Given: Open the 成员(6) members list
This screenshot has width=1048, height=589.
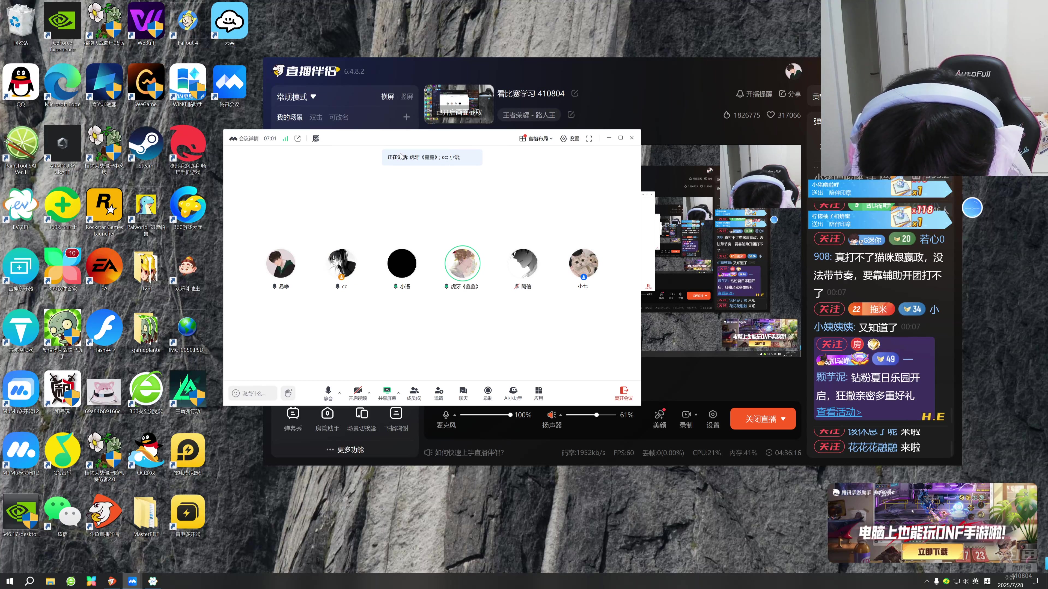Looking at the screenshot, I should pyautogui.click(x=414, y=393).
